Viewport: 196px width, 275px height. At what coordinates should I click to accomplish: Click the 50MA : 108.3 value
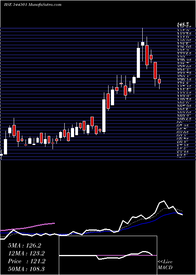point(26,269)
